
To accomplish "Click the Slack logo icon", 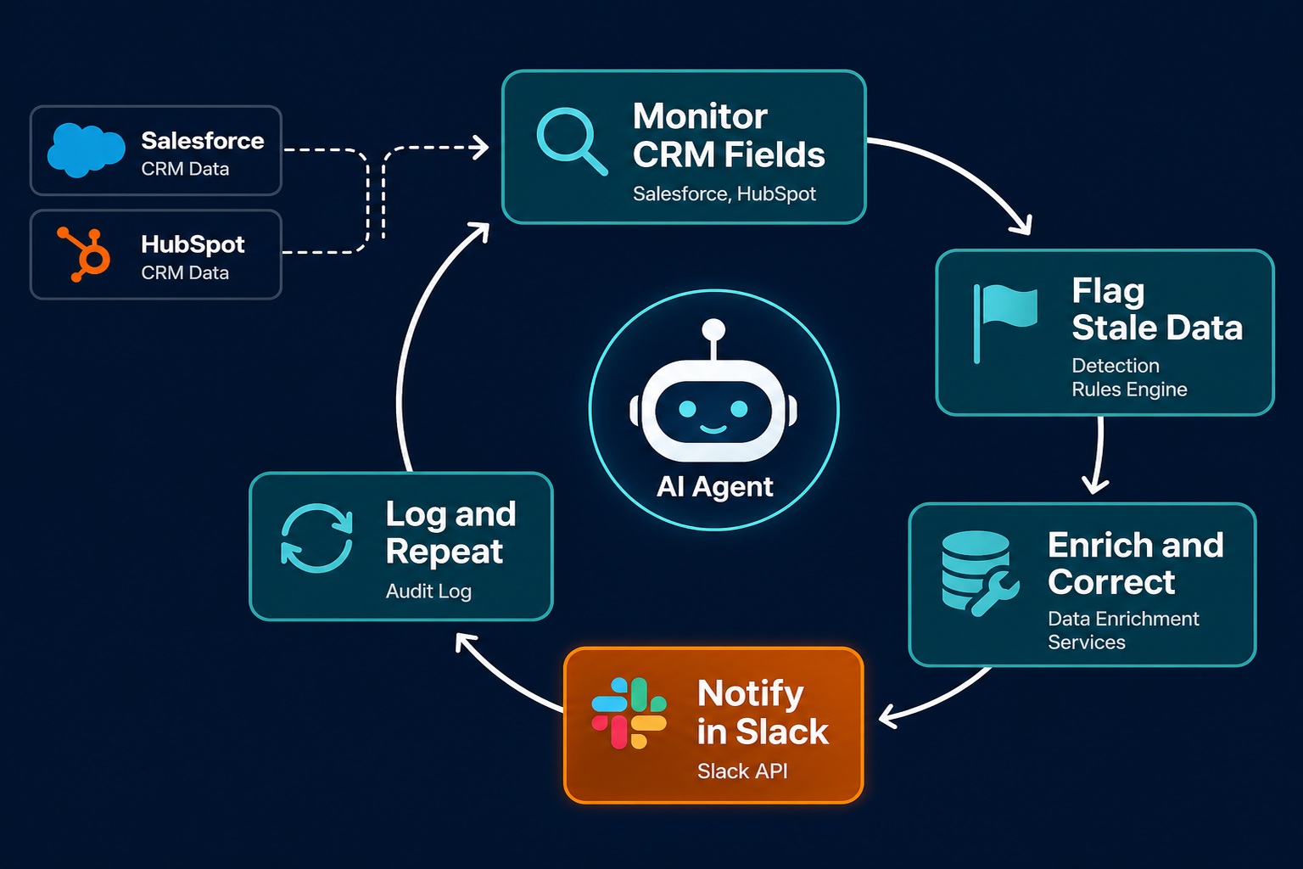I will [629, 713].
